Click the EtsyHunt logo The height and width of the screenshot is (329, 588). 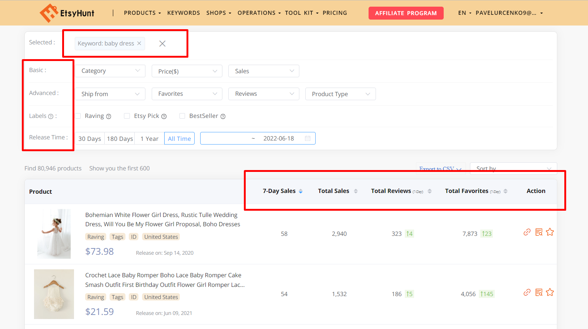[67, 13]
